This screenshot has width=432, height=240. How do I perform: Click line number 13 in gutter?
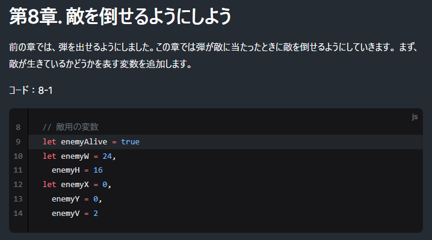(x=18, y=199)
